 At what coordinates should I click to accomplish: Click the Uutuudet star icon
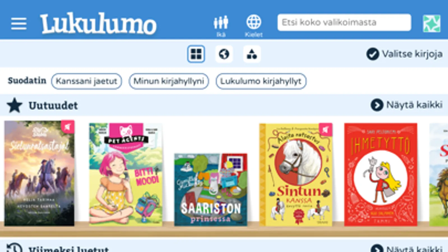click(x=15, y=105)
